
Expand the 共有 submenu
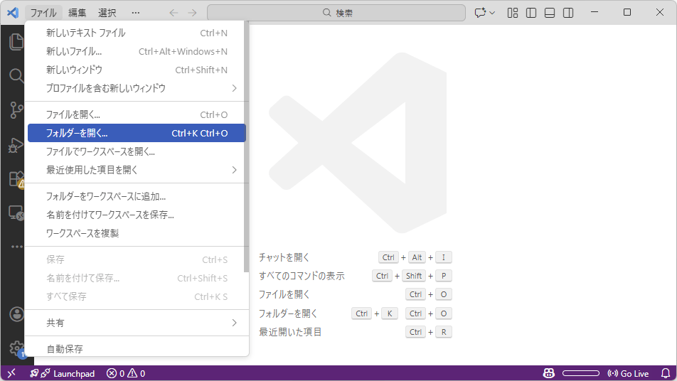click(x=135, y=323)
